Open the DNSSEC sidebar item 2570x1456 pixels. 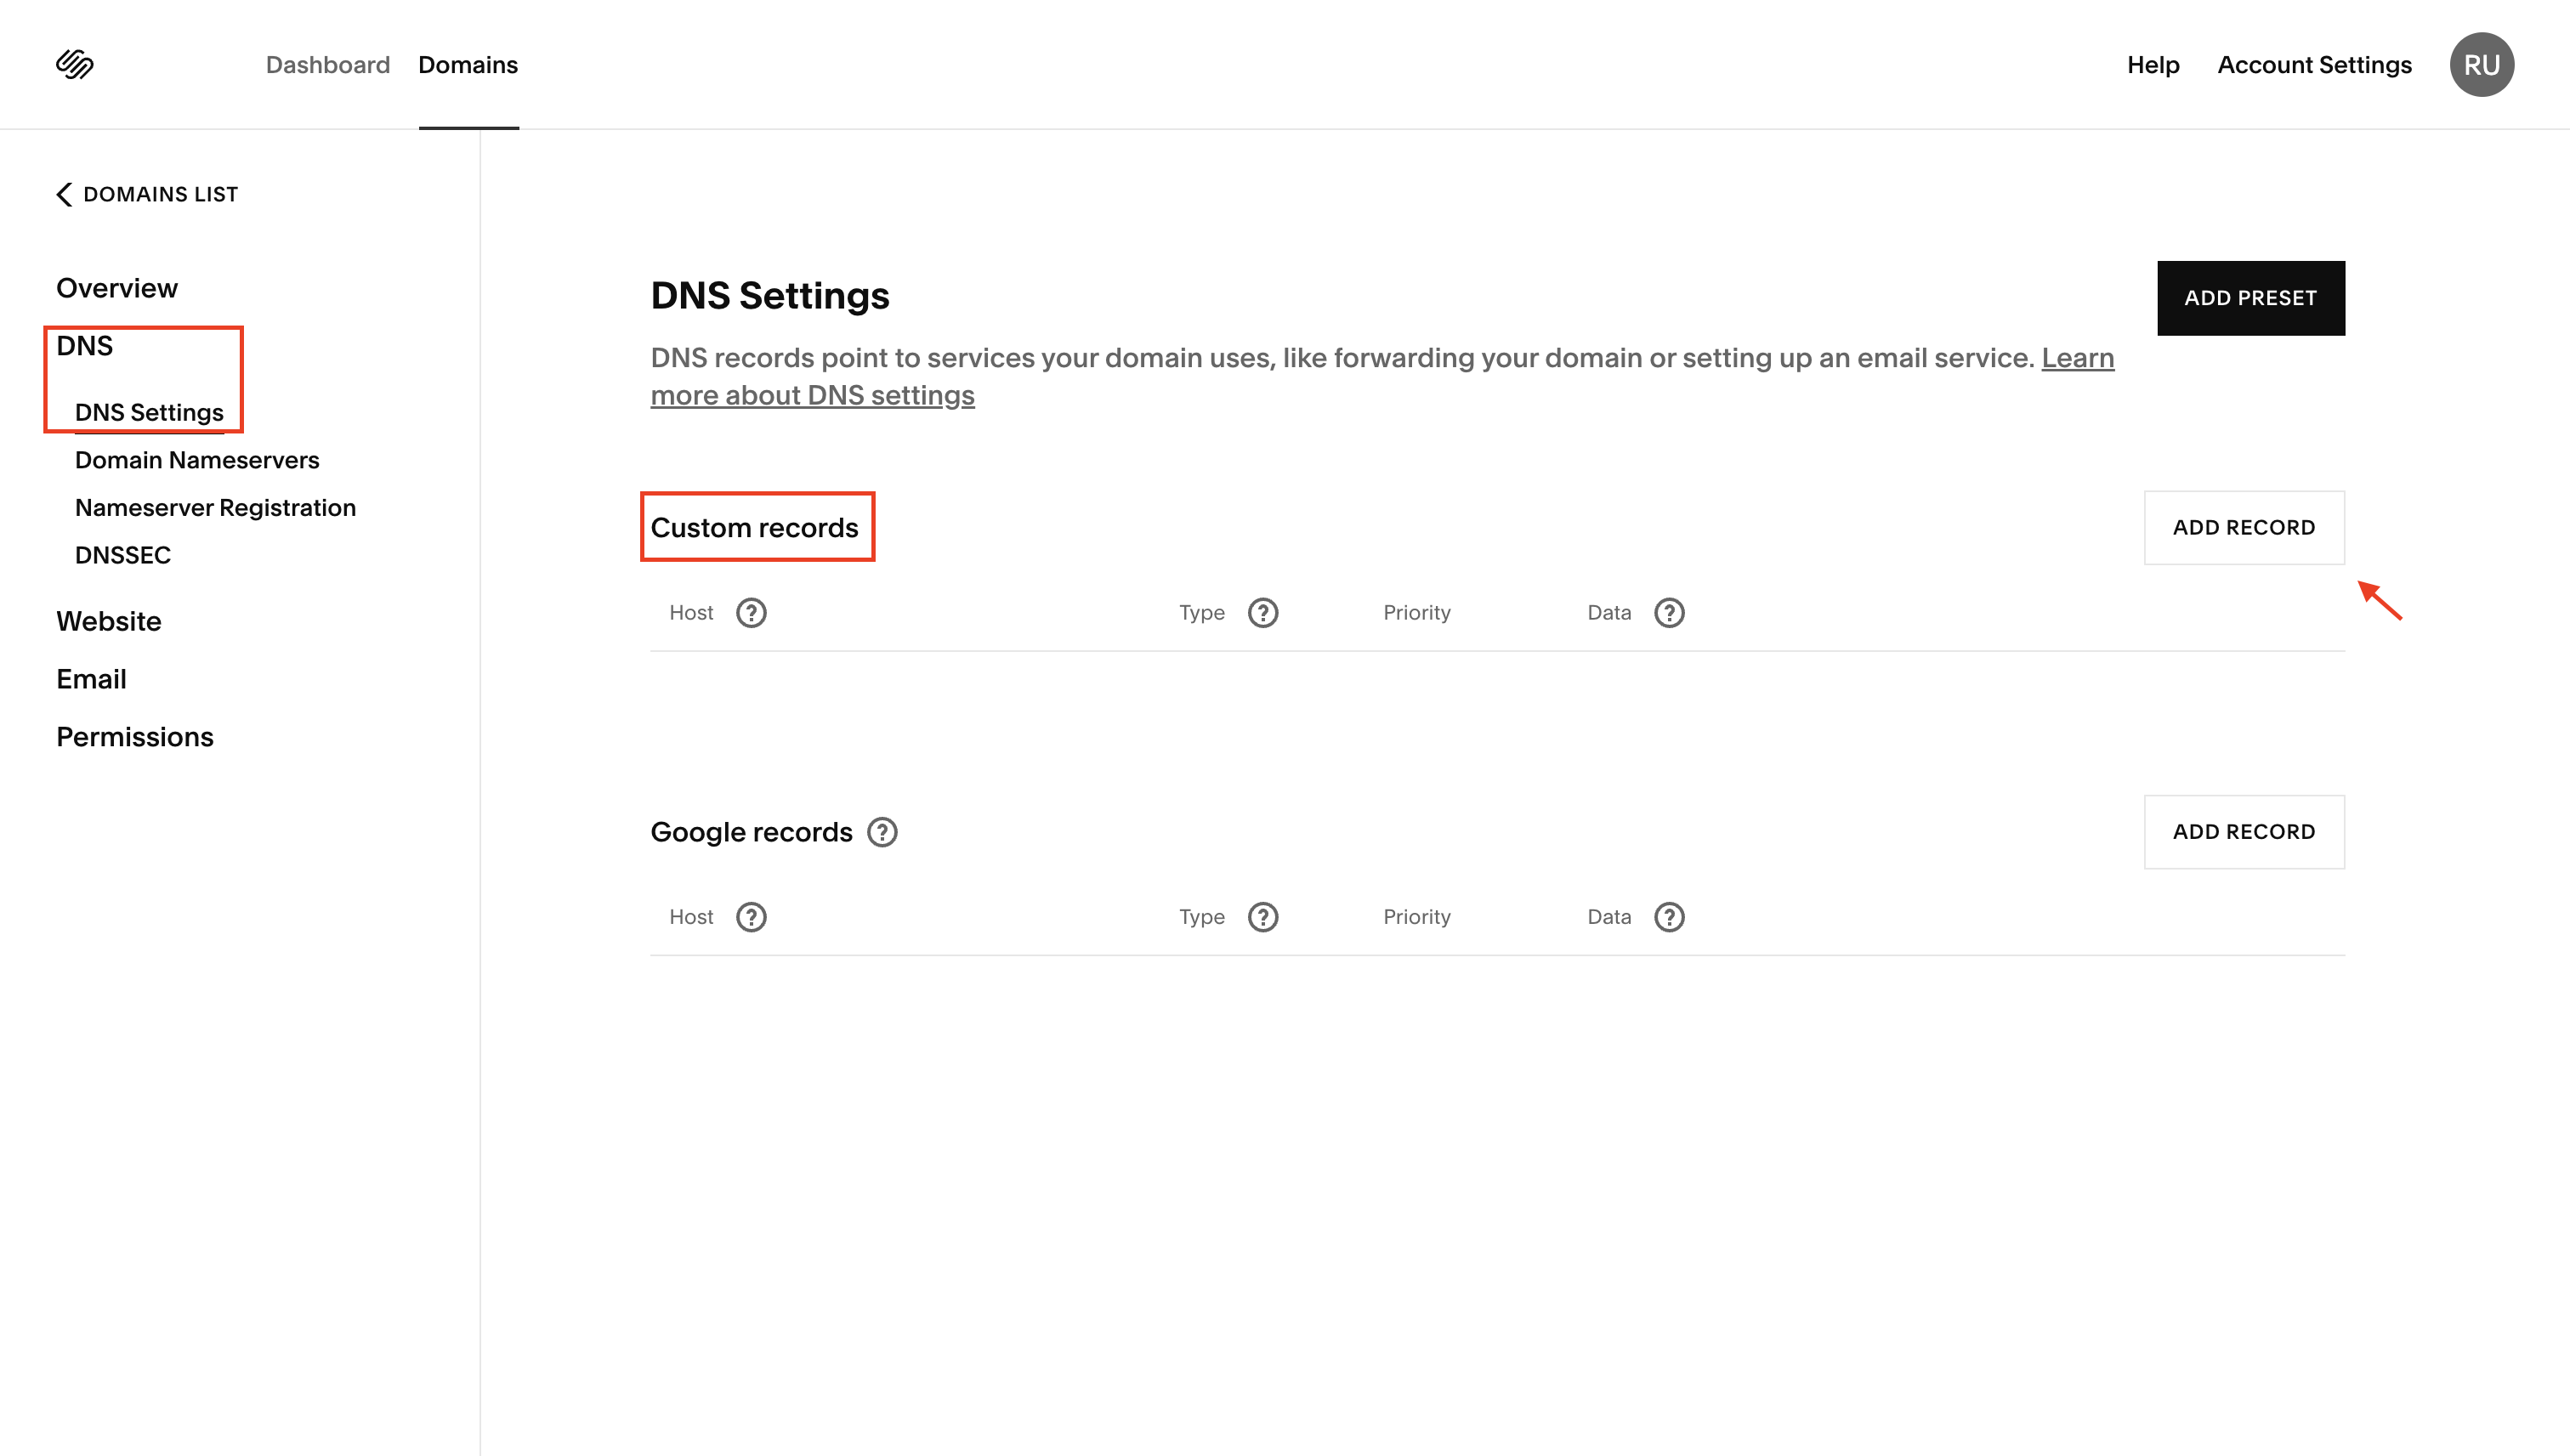click(x=123, y=555)
